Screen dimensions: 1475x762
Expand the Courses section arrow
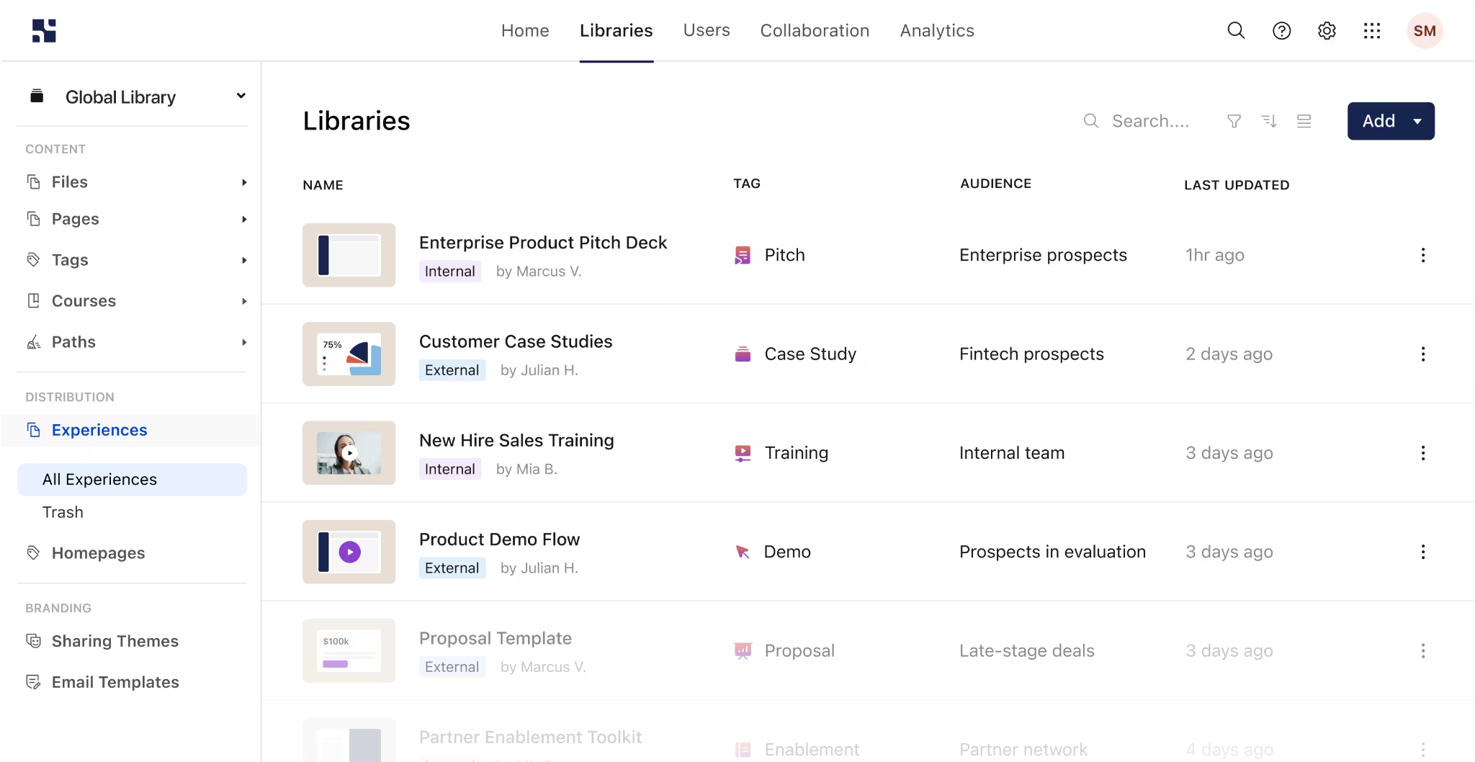244,301
